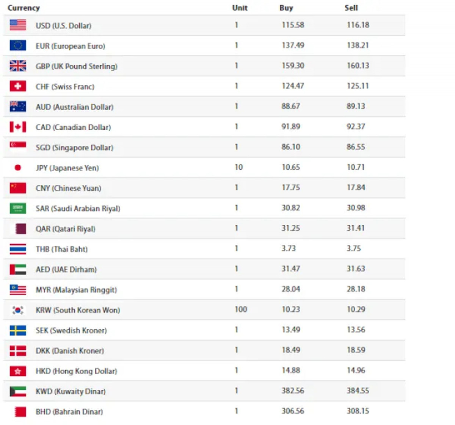Click the QAR (Qatari Riyal) text
The image size is (455, 425).
[66, 229]
